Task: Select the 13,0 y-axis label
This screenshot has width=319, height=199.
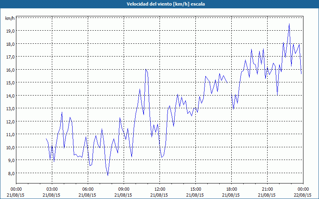Action: coord(10,108)
